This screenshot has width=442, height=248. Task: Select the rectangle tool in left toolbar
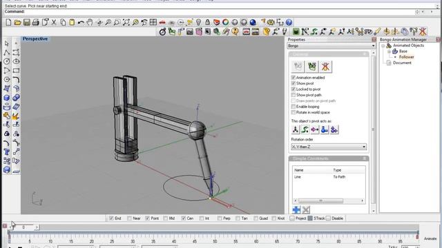tap(16, 70)
